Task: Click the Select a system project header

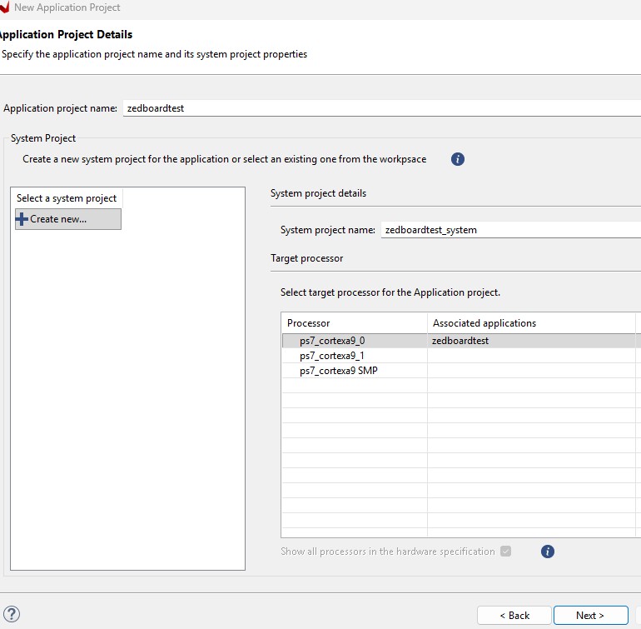Action: pos(67,198)
